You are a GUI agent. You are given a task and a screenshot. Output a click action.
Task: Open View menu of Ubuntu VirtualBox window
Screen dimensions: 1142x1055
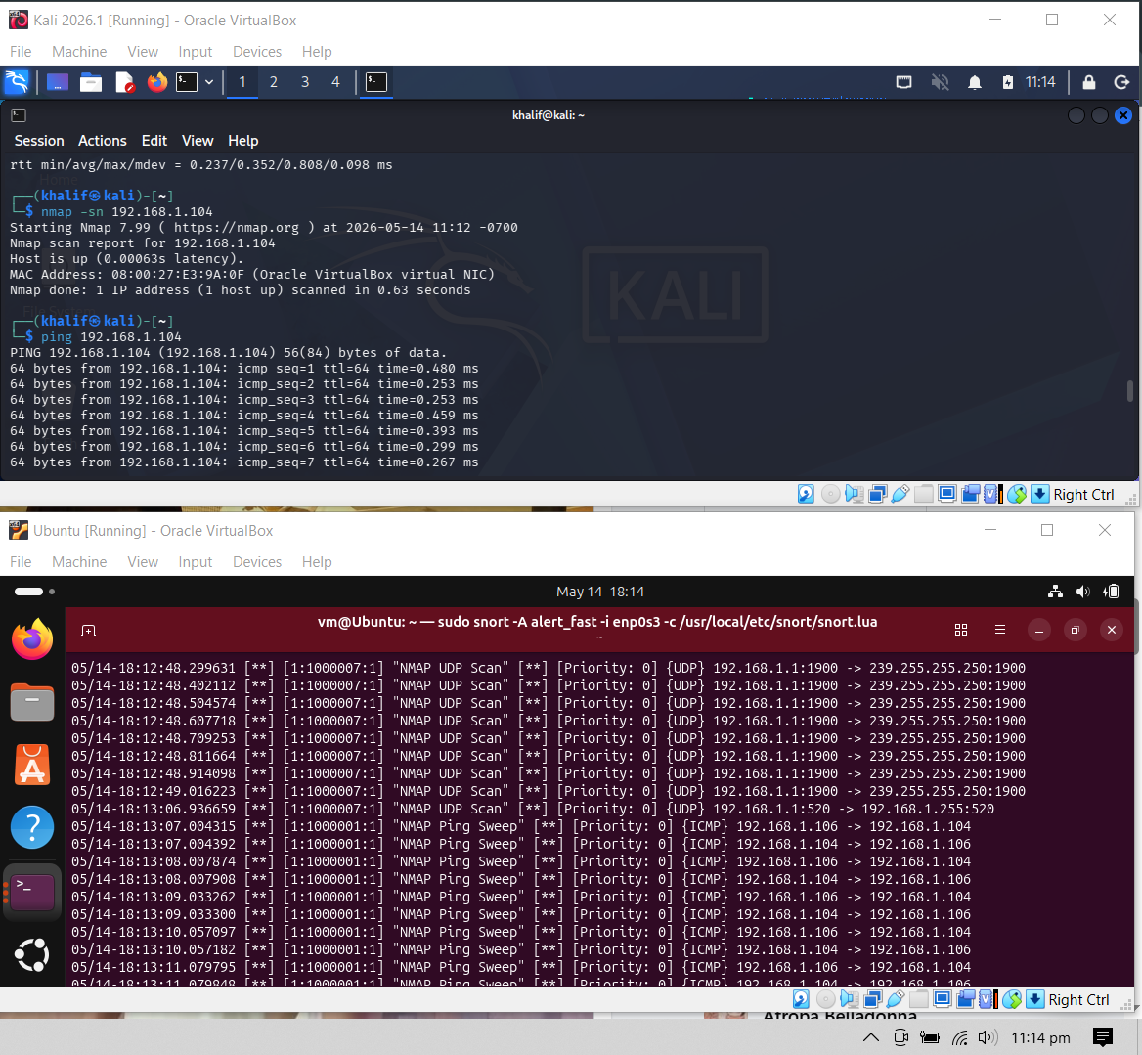143,562
